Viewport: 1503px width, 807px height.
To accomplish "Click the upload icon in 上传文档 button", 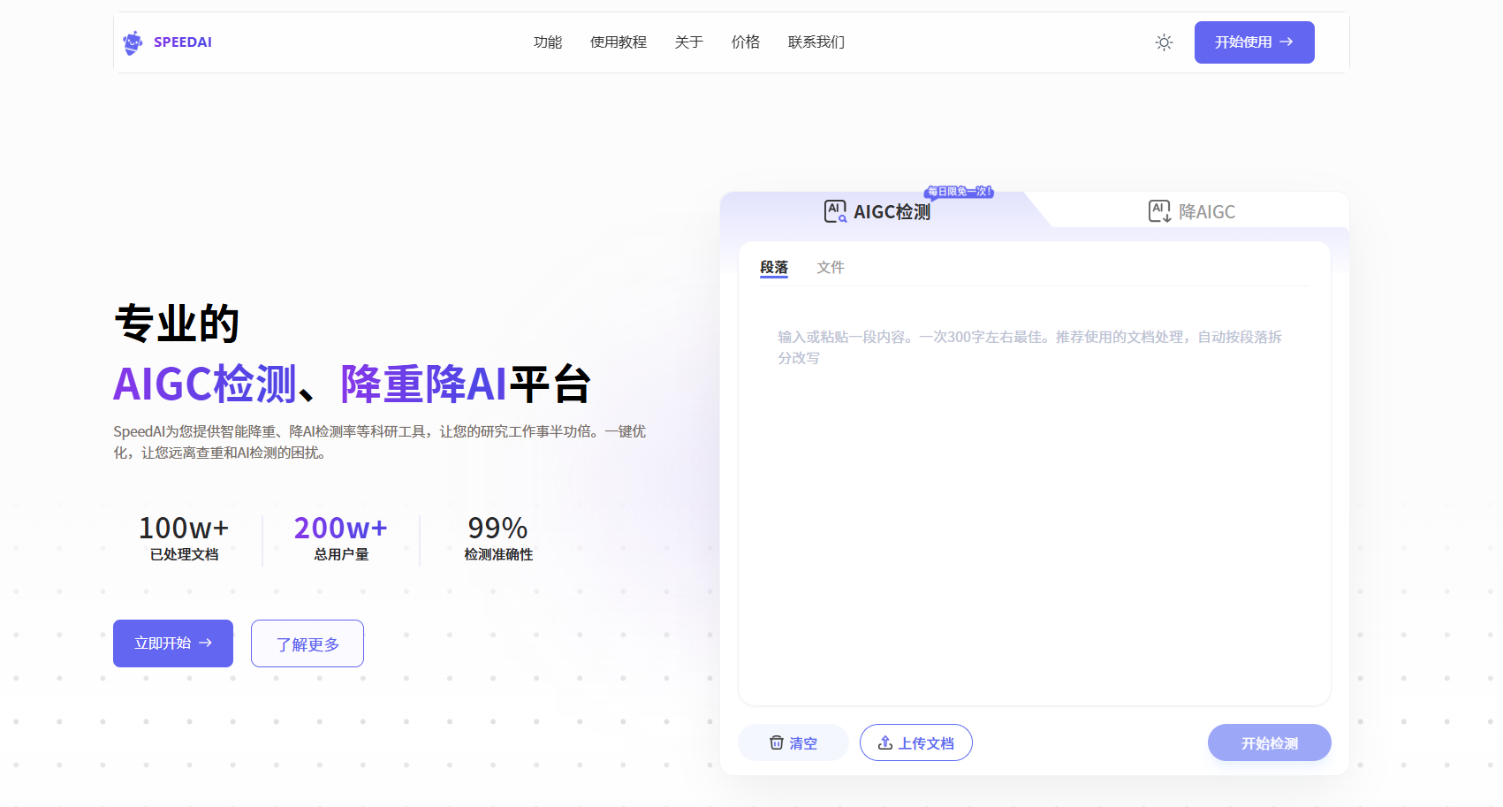I will click(x=884, y=742).
